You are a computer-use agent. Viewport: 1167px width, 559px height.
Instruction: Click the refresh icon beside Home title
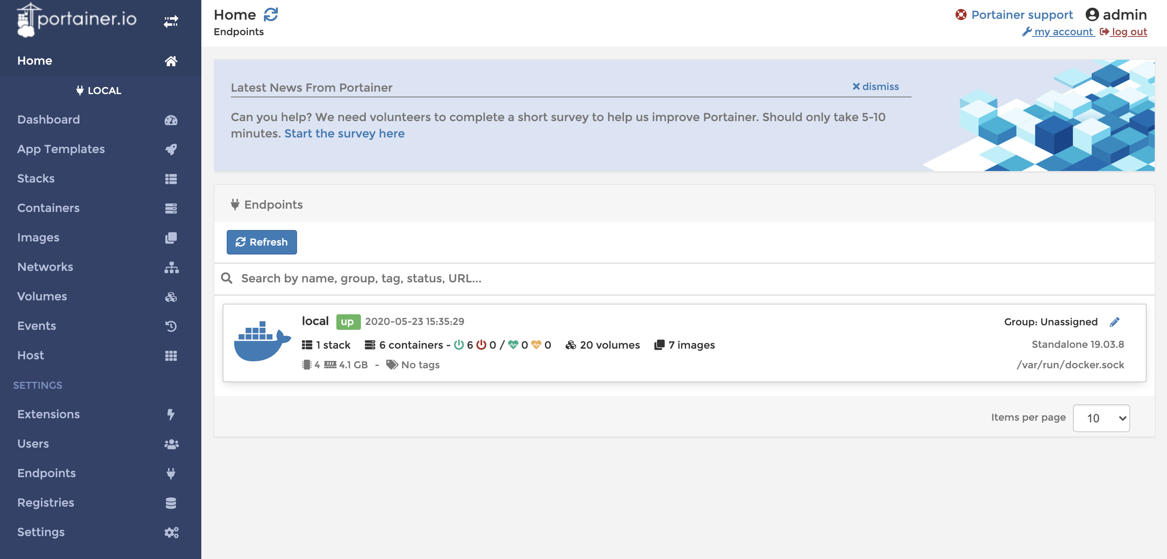[x=271, y=14]
